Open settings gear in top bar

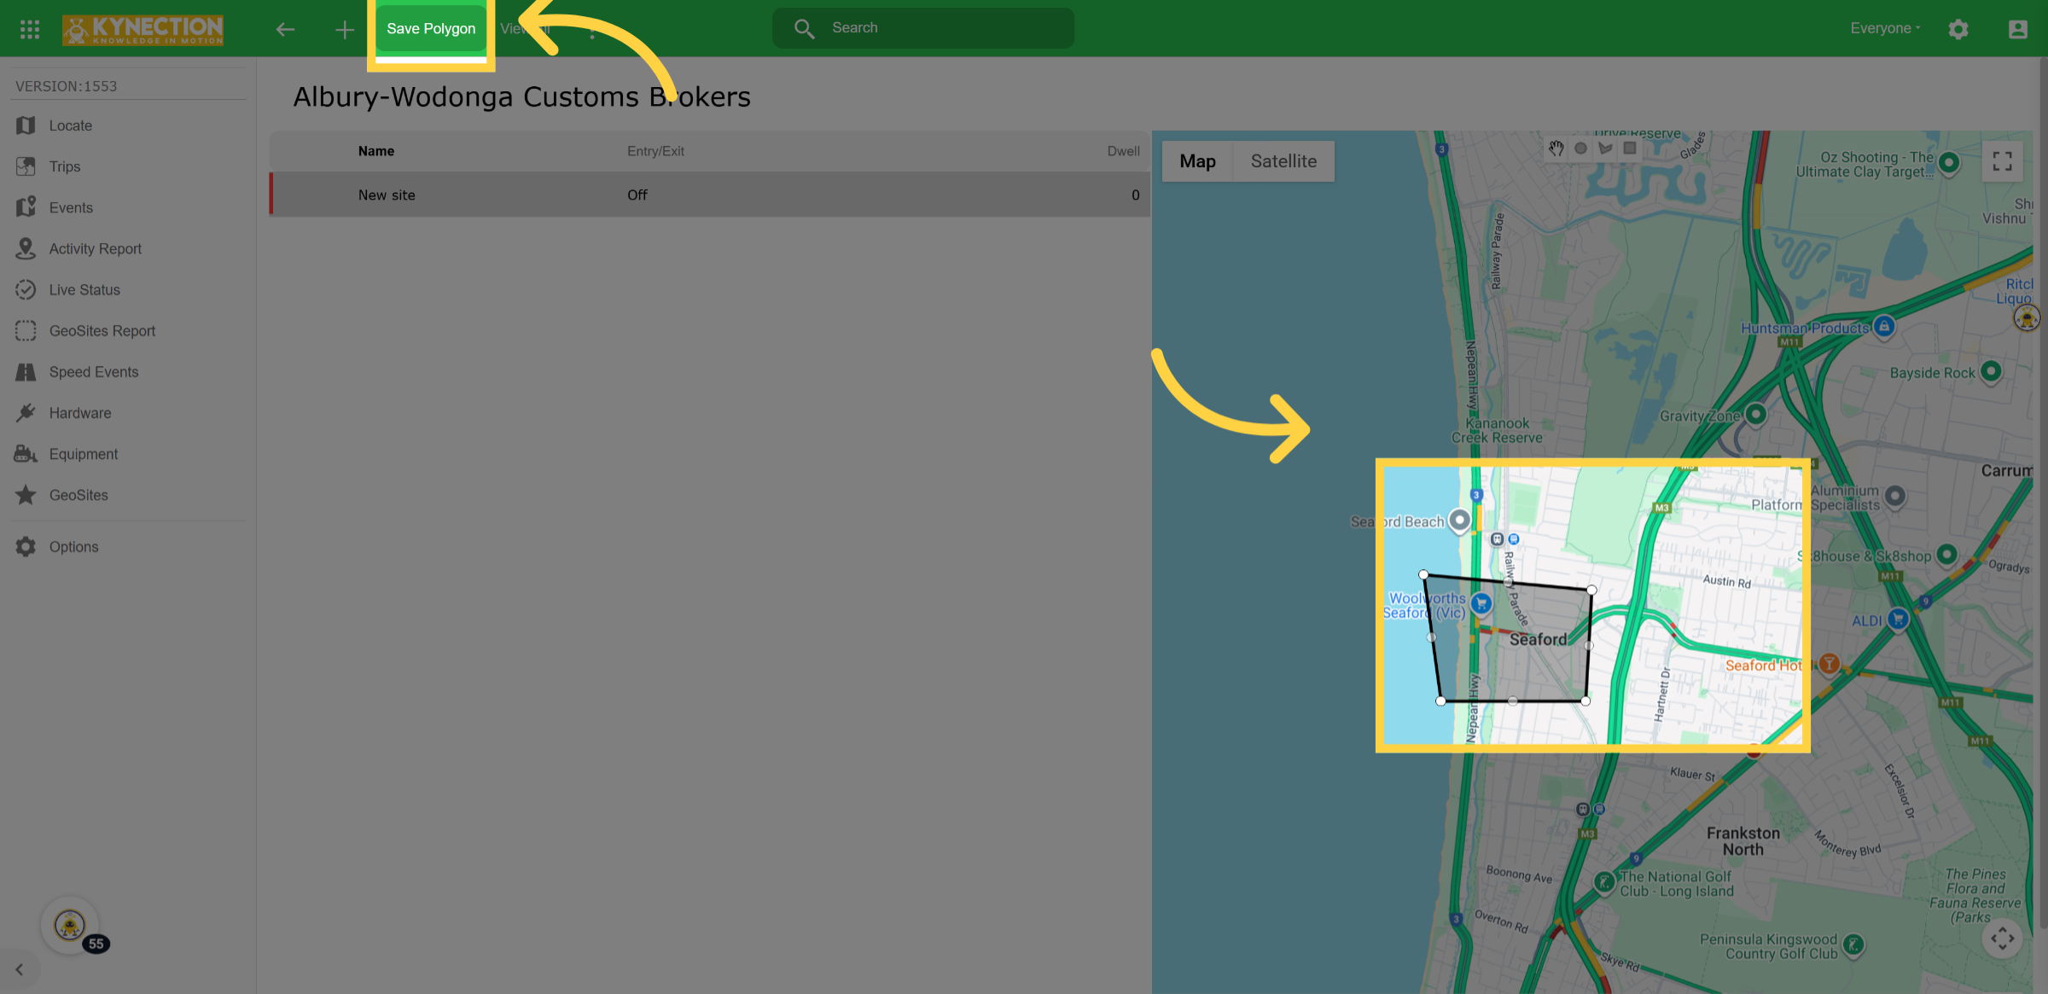pyautogui.click(x=1958, y=29)
